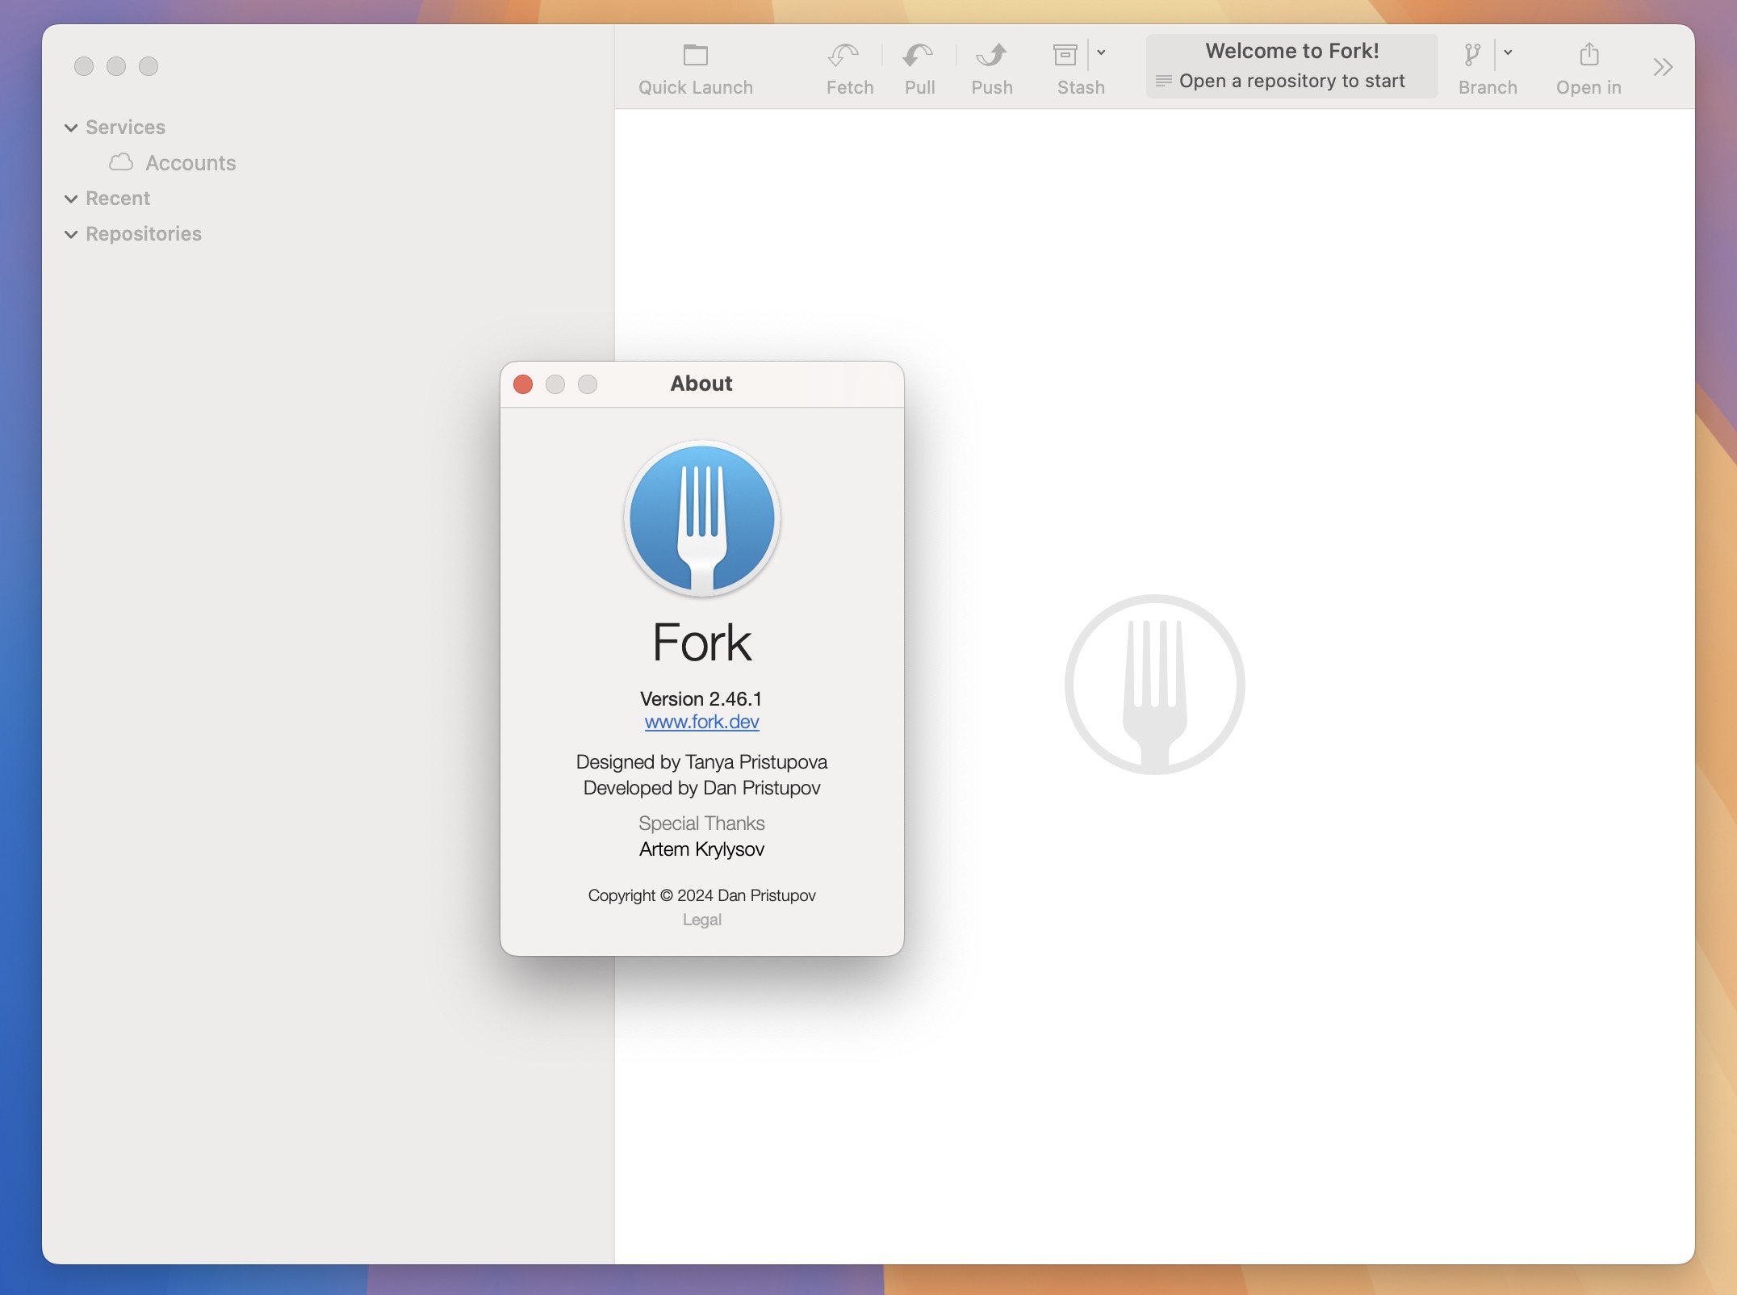This screenshot has width=1737, height=1295.
Task: Click 'Designed by Tanya Pristupova' text
Action: pos(701,762)
